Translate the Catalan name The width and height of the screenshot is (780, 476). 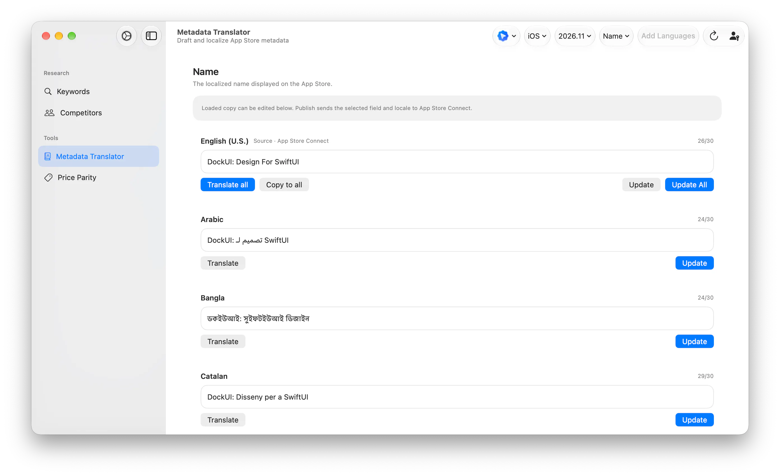(x=223, y=420)
